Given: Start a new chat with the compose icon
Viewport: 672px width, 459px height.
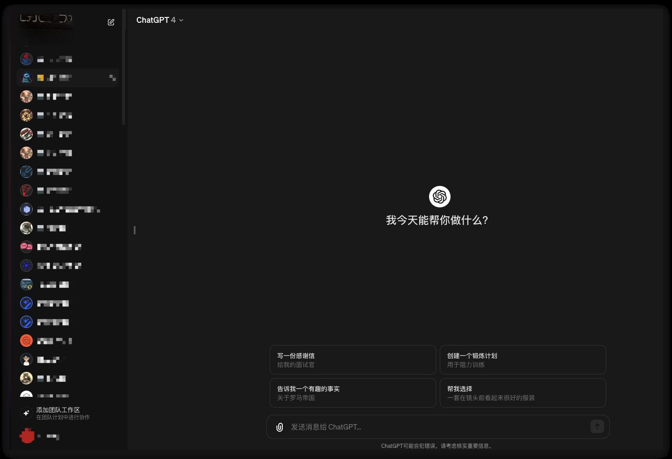Looking at the screenshot, I should click(x=111, y=22).
